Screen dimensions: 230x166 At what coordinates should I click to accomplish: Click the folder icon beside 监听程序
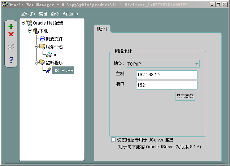42,62
